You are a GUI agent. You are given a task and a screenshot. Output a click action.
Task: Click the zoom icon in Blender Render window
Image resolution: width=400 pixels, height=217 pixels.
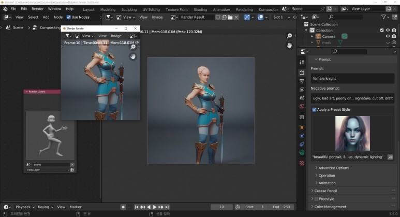(133, 47)
